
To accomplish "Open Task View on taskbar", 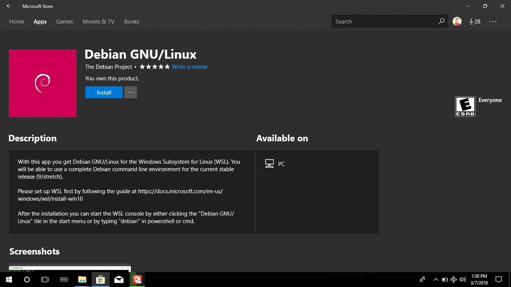I will point(45,279).
